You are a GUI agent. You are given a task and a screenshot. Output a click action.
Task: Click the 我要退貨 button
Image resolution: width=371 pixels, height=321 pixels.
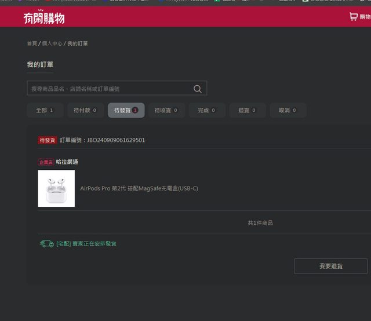(330, 266)
